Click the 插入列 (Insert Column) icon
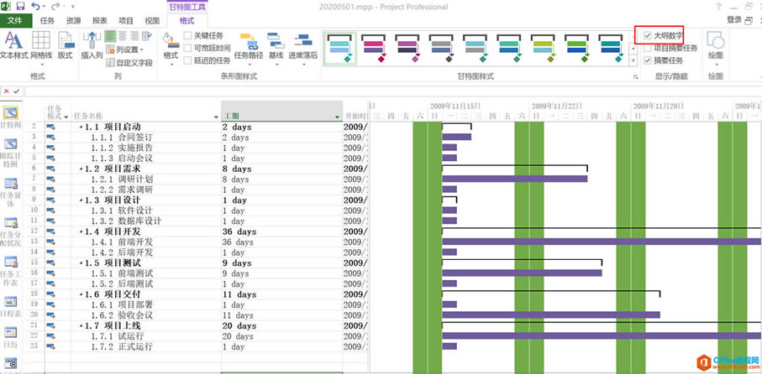762x374 pixels. (x=92, y=45)
